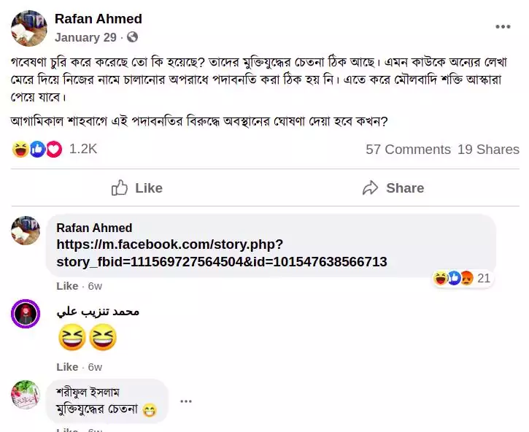The image size is (529, 432).
Task: Click the laughing reaction icon on the post
Action: (20, 150)
